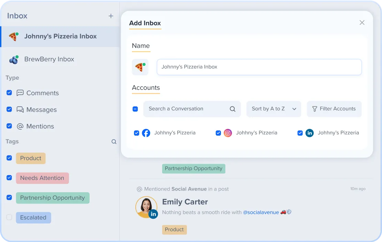Open the Tags search magnifier icon
Screen dimensions: 382x242
click(x=114, y=142)
